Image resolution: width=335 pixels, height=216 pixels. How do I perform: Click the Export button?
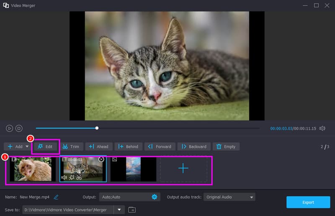[x=308, y=202]
